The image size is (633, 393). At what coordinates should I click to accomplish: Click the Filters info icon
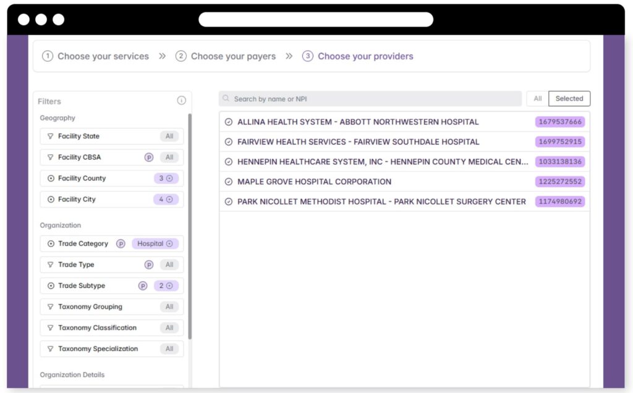point(182,101)
